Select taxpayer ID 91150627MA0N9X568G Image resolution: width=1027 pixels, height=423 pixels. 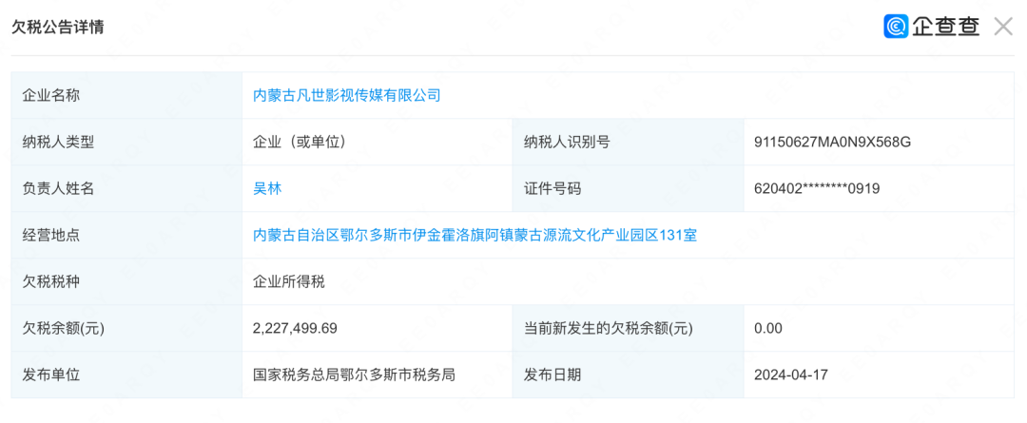832,142
